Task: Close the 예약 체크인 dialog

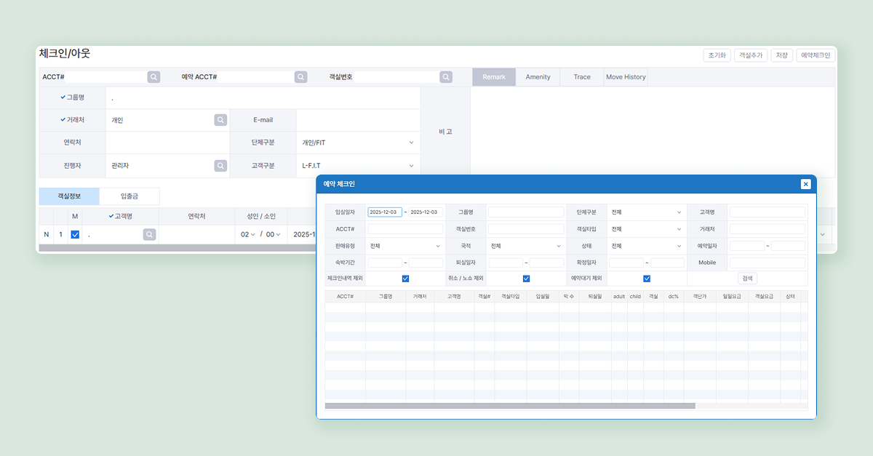Action: (805, 184)
